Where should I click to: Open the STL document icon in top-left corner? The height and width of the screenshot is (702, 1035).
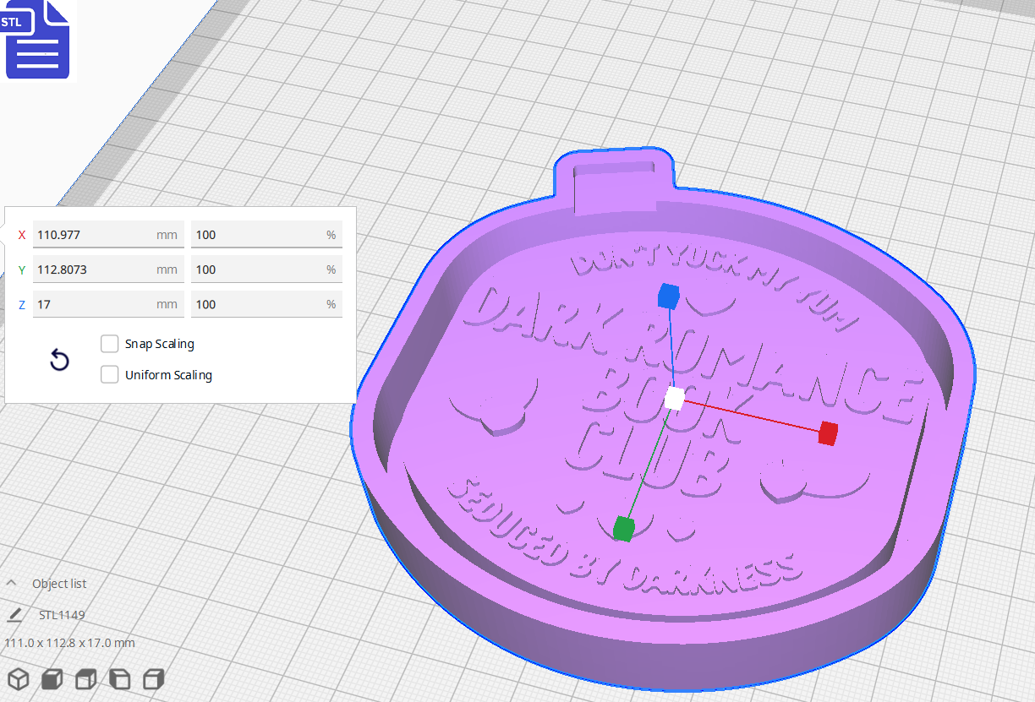pyautogui.click(x=37, y=40)
